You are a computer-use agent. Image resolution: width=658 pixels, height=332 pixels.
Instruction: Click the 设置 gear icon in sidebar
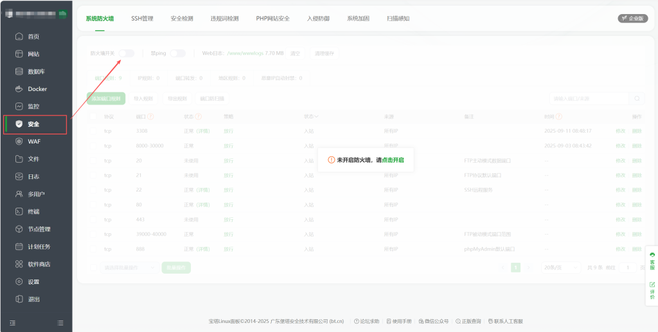tap(19, 281)
